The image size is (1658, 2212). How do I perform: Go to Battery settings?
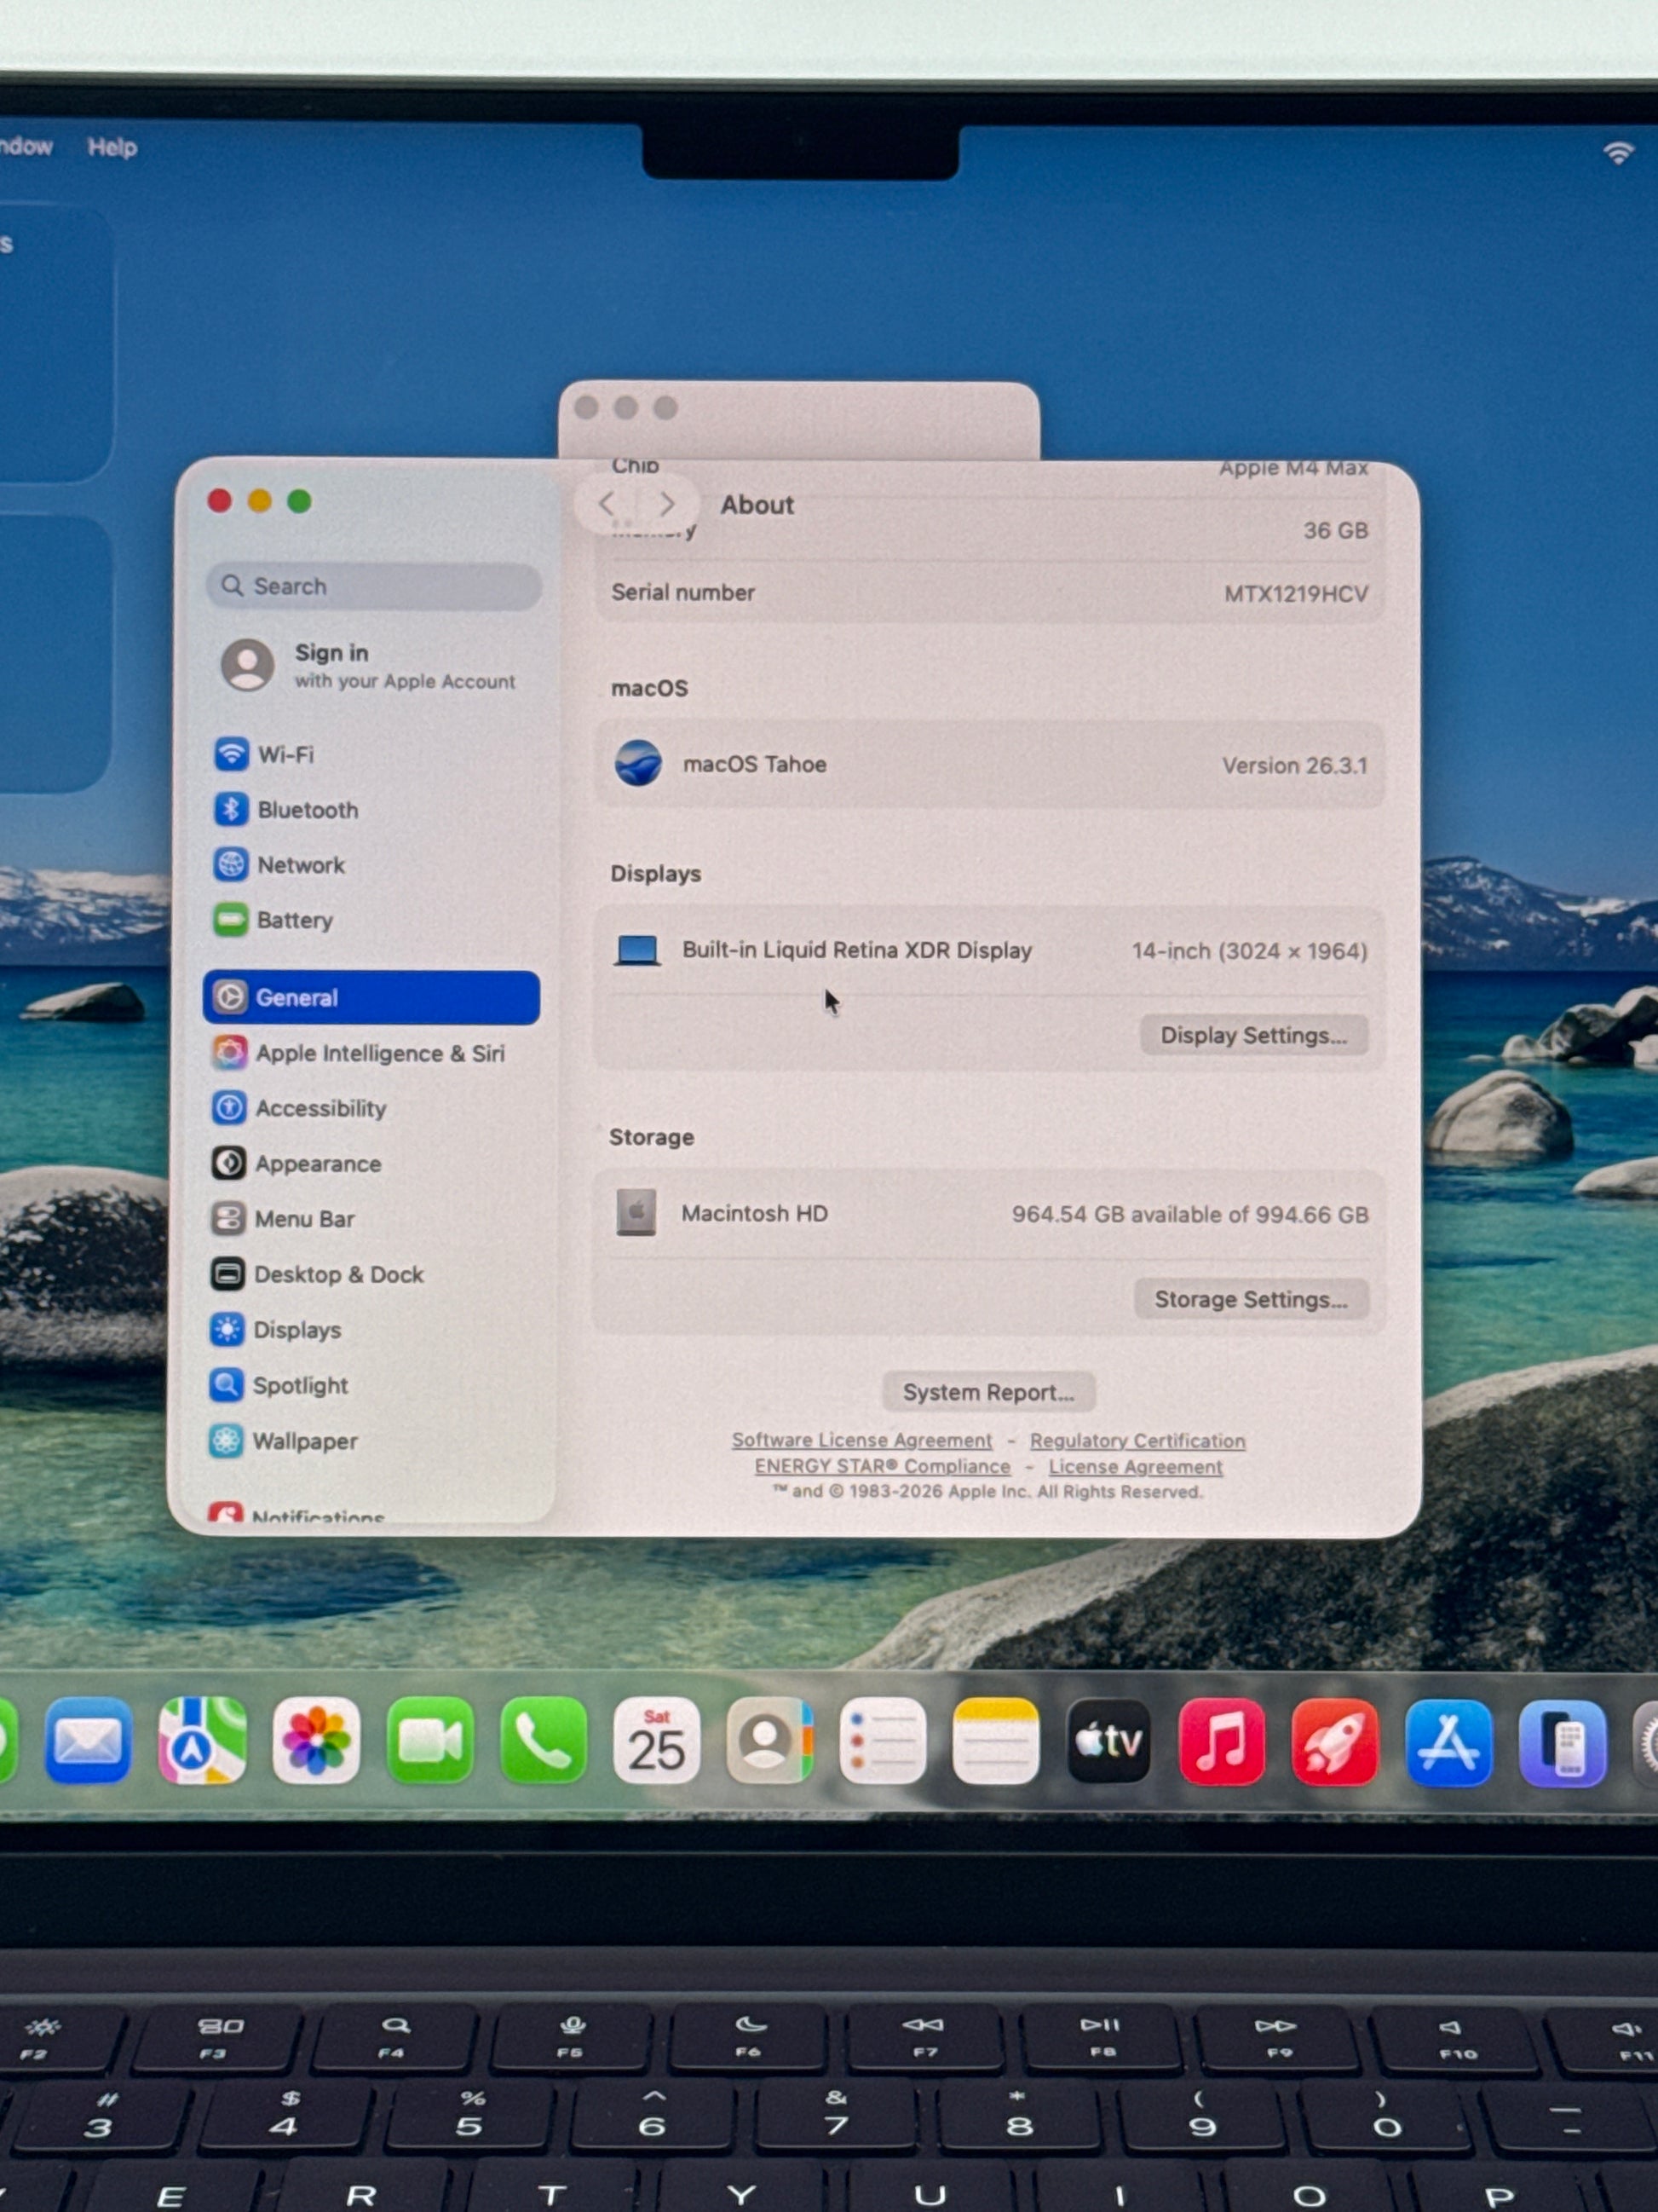tap(294, 919)
